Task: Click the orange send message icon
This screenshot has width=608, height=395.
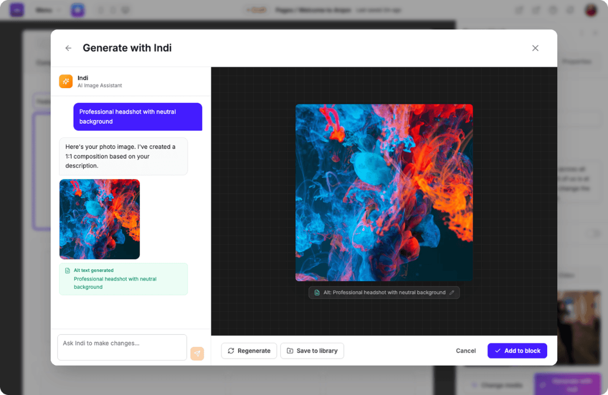Action: point(197,353)
